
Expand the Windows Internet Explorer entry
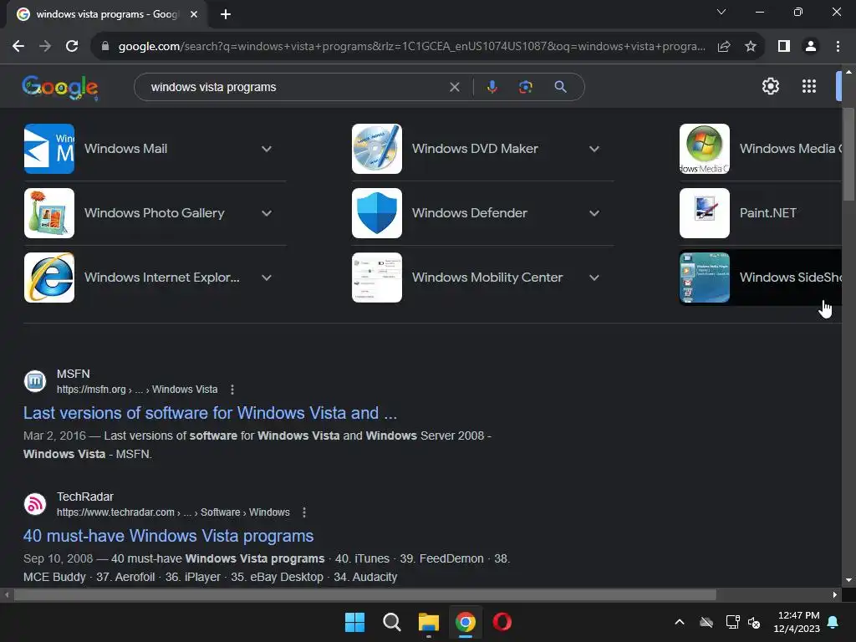(267, 278)
